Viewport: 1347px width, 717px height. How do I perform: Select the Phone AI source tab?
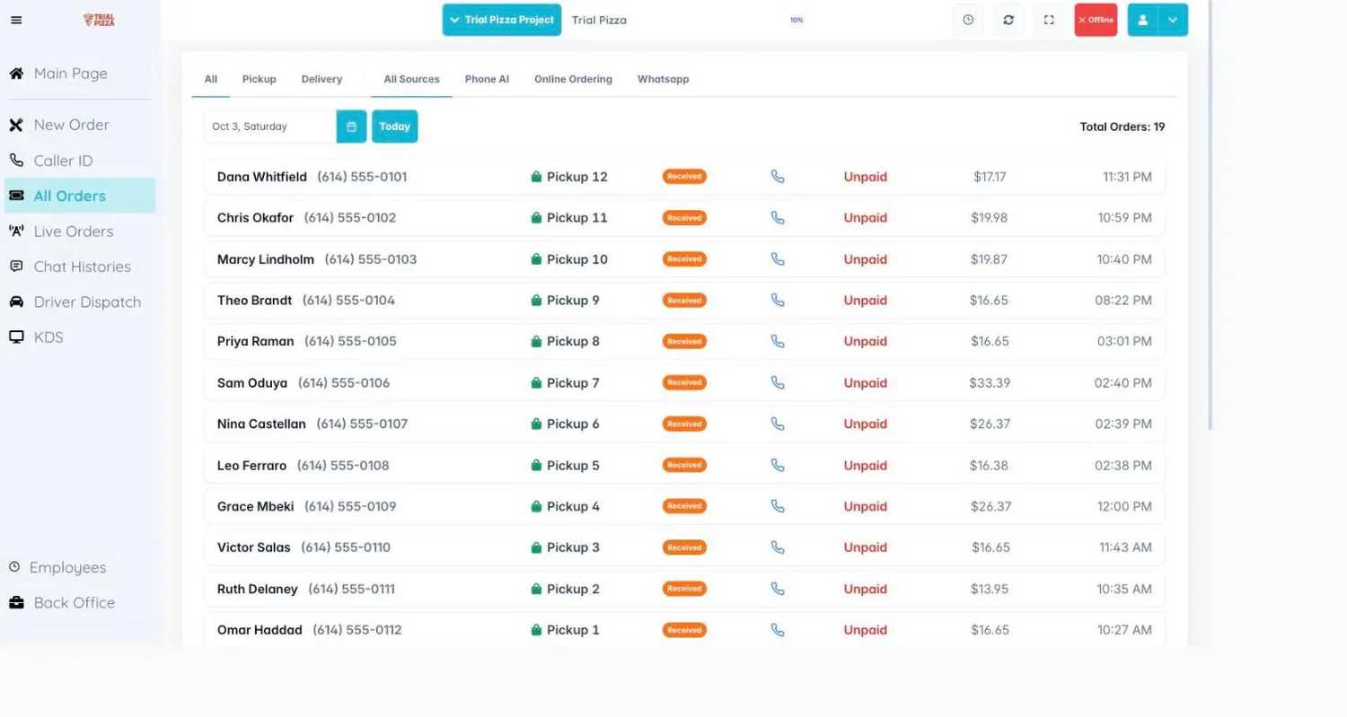[487, 79]
